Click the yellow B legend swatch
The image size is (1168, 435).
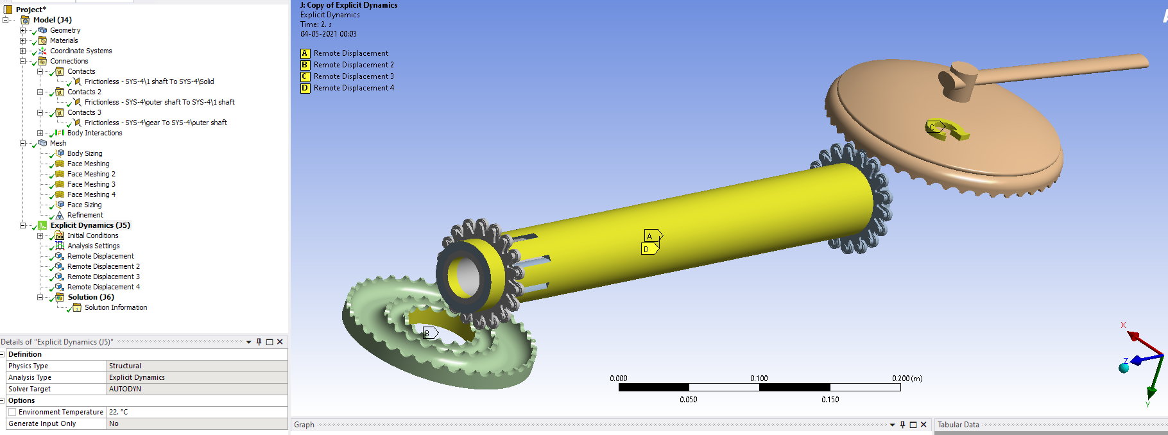pos(305,65)
